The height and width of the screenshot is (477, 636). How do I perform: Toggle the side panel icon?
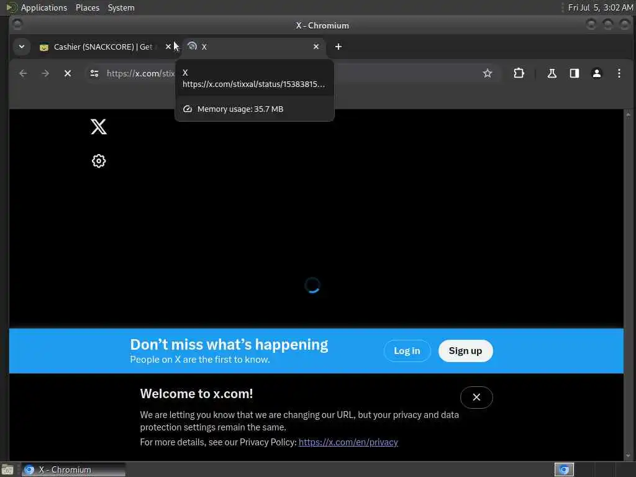coord(575,73)
